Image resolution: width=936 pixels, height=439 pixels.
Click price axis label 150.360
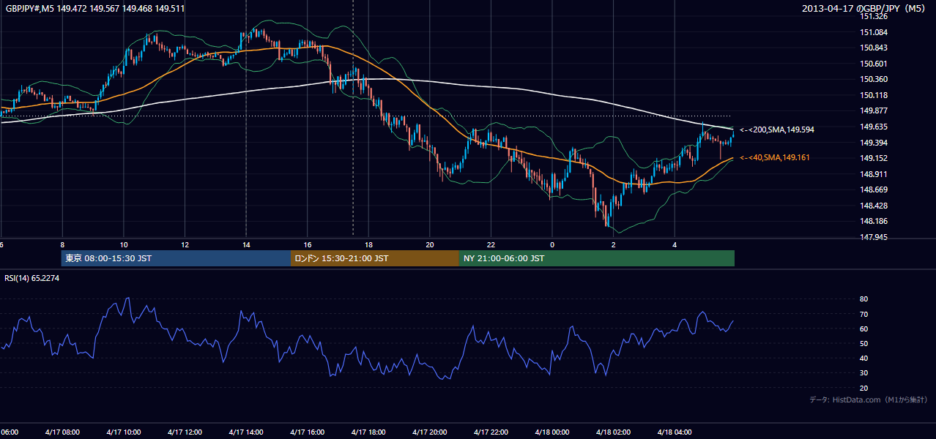(x=874, y=79)
